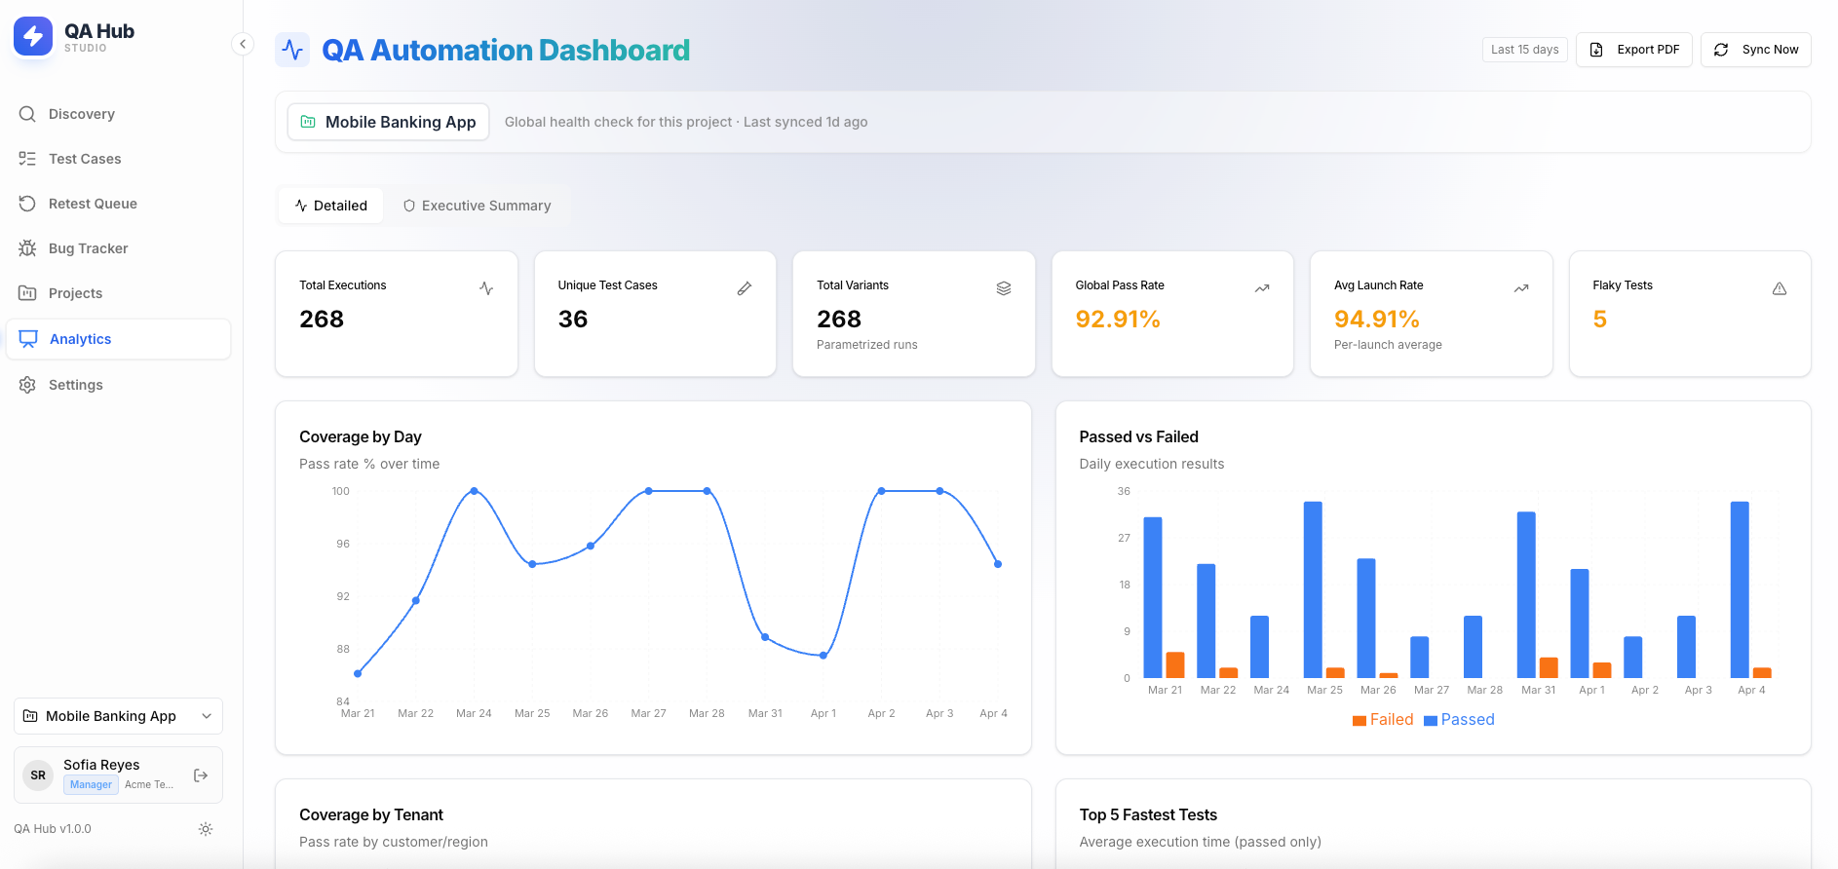Click the 92.91% Global Pass Rate value
The width and height of the screenshot is (1838, 869).
[1118, 320]
